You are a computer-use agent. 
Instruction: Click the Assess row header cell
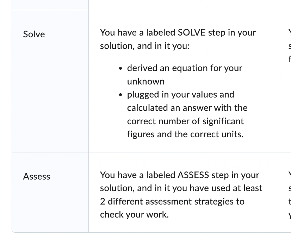tap(50, 192)
